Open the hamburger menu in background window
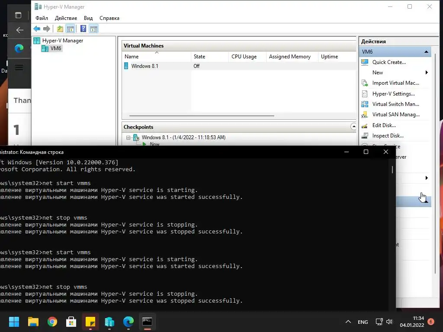The image size is (443, 332). click(x=19, y=67)
